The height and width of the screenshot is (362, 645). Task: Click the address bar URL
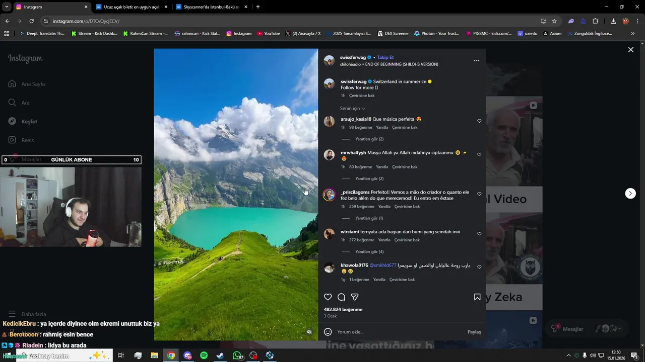click(x=86, y=21)
